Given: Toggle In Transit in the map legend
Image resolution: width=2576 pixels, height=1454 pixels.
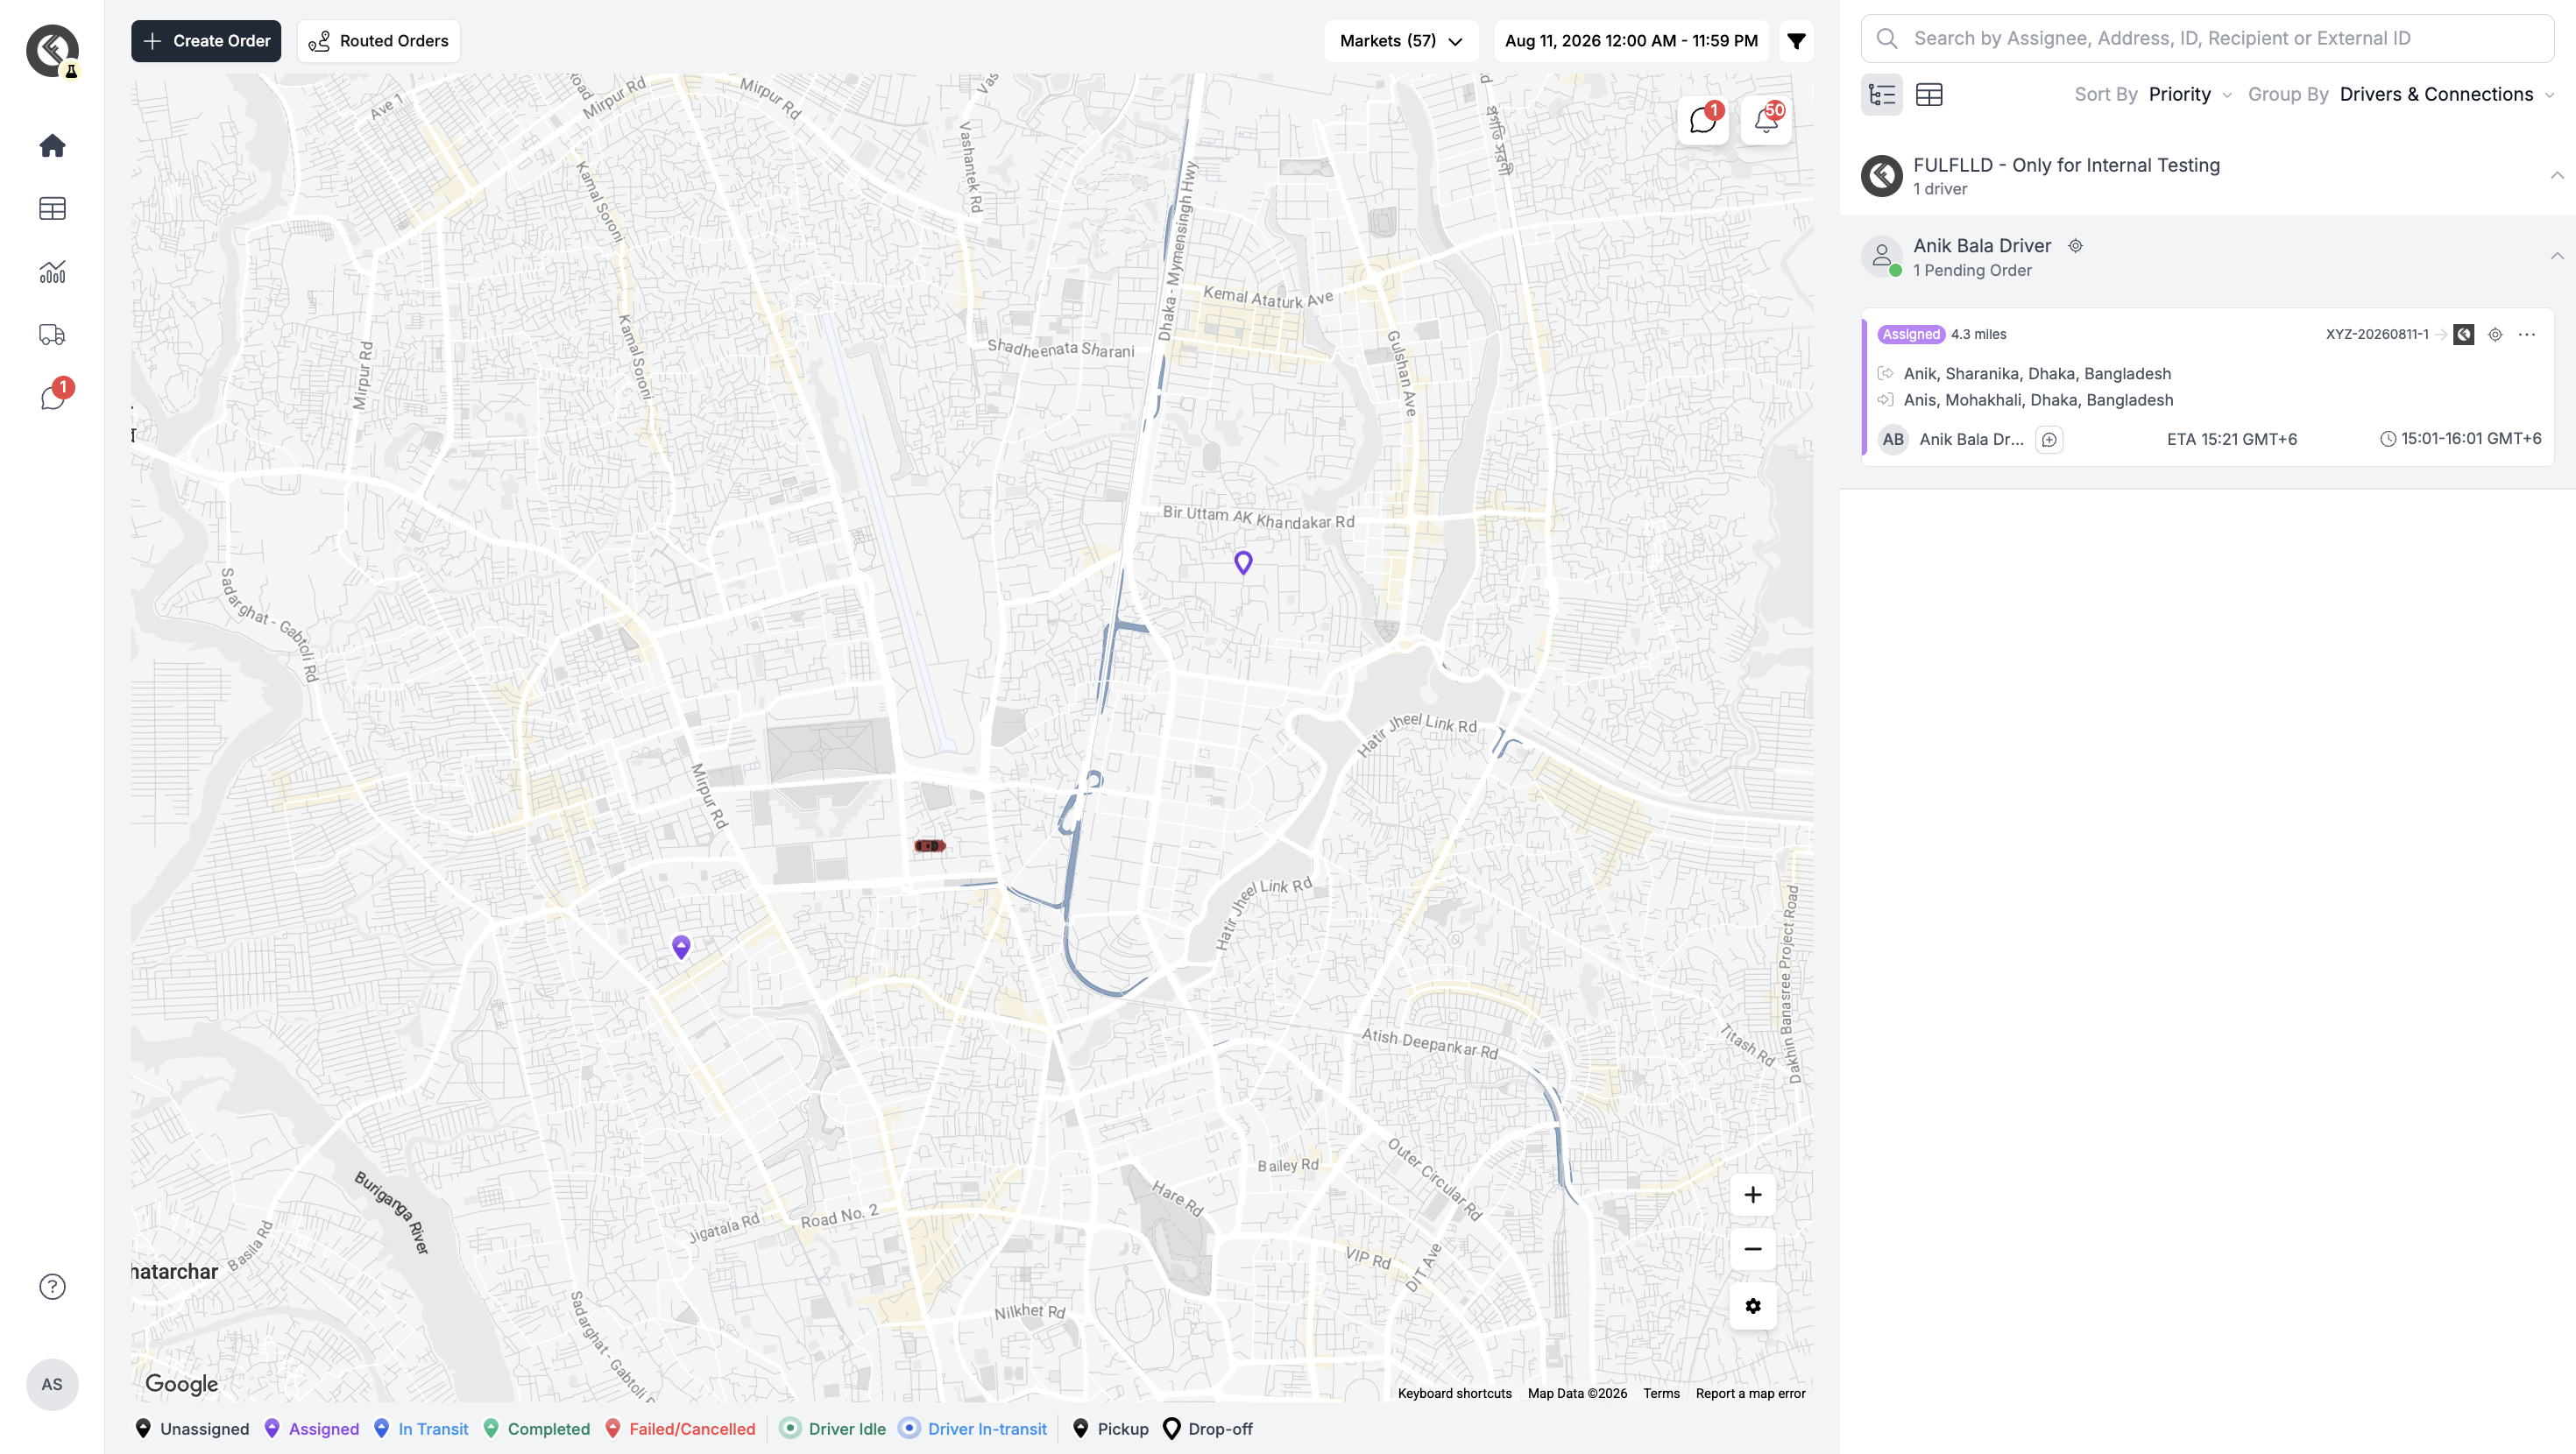Looking at the screenshot, I should (x=421, y=1429).
